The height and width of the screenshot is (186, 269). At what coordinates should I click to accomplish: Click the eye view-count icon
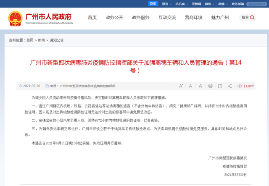[240, 86]
